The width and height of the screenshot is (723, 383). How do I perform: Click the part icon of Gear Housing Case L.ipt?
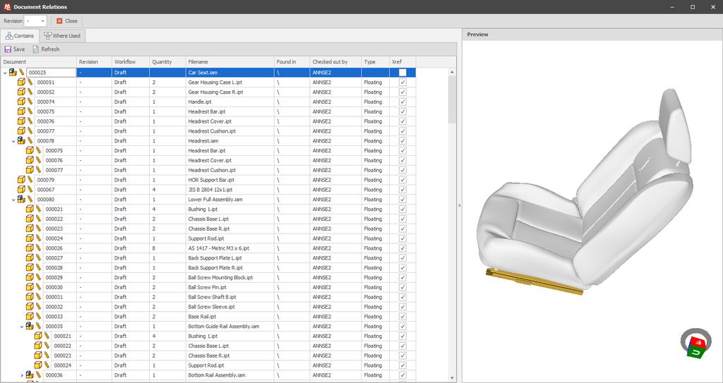pyautogui.click(x=21, y=82)
